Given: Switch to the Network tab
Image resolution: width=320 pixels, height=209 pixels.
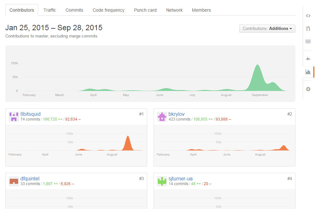Looking at the screenshot, I should [x=174, y=10].
